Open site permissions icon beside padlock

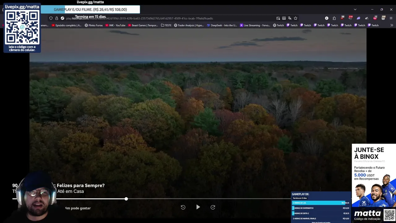click(62, 18)
